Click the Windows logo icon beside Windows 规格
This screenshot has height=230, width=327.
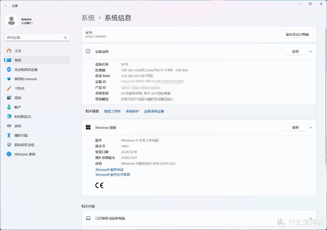[88, 127]
